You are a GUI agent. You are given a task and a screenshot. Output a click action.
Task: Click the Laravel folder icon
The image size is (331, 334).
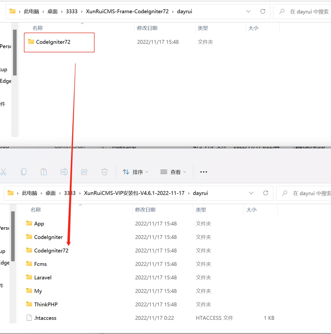point(29,277)
